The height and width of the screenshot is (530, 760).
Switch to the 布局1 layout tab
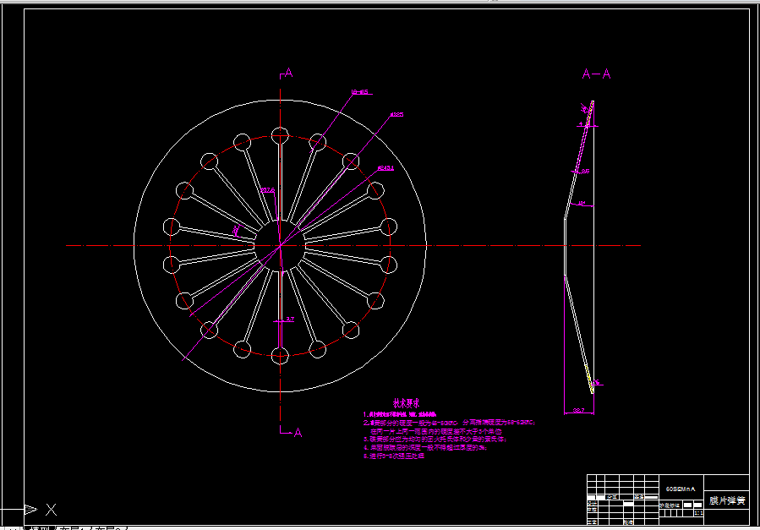(x=74, y=528)
